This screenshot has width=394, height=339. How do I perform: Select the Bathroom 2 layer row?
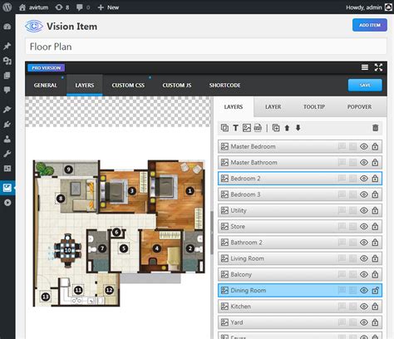click(x=300, y=243)
